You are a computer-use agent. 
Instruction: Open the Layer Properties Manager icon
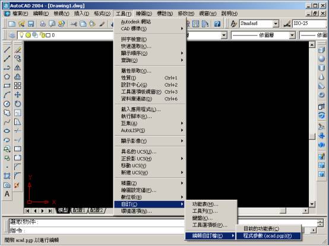click(x=12, y=35)
